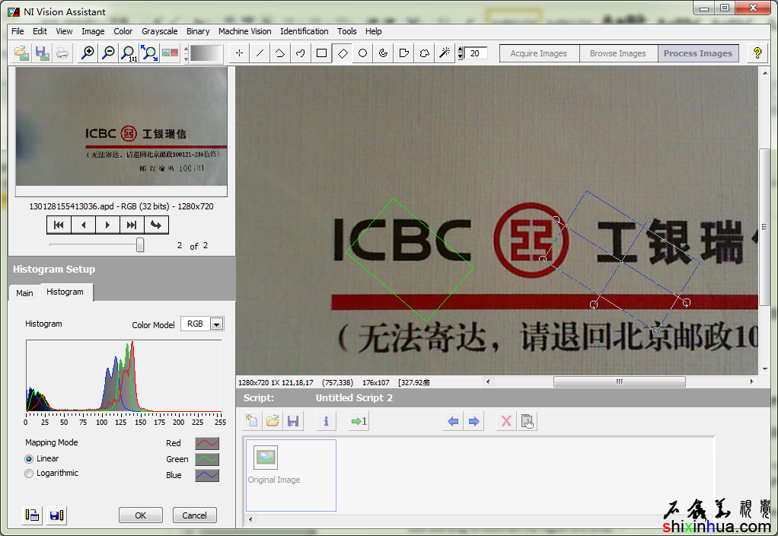Jump to last image
Image resolution: width=778 pixels, height=536 pixels.
click(x=132, y=225)
